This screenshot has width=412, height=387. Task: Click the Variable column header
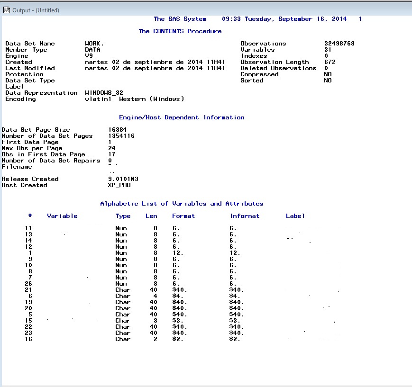tap(62, 216)
